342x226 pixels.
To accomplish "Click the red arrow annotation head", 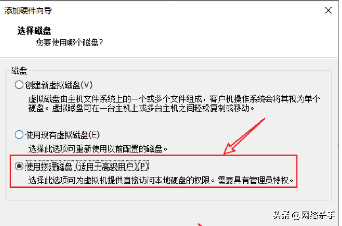I will pos(229,149).
